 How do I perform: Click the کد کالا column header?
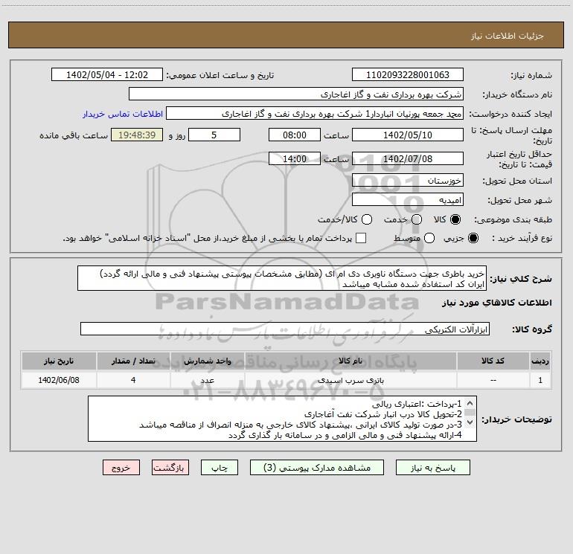coord(493,361)
